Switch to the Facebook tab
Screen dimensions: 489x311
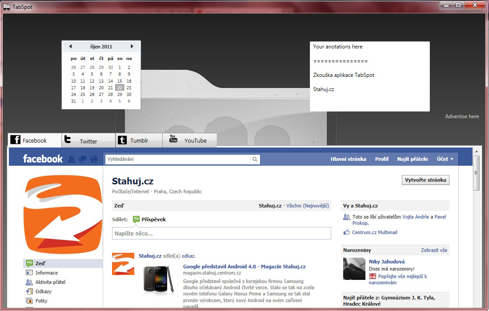pyautogui.click(x=35, y=140)
